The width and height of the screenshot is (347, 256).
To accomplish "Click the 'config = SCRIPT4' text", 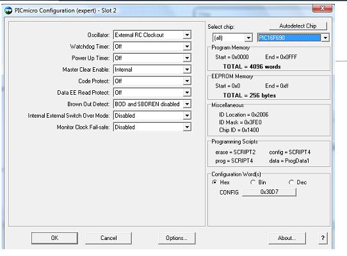I will (x=289, y=152).
